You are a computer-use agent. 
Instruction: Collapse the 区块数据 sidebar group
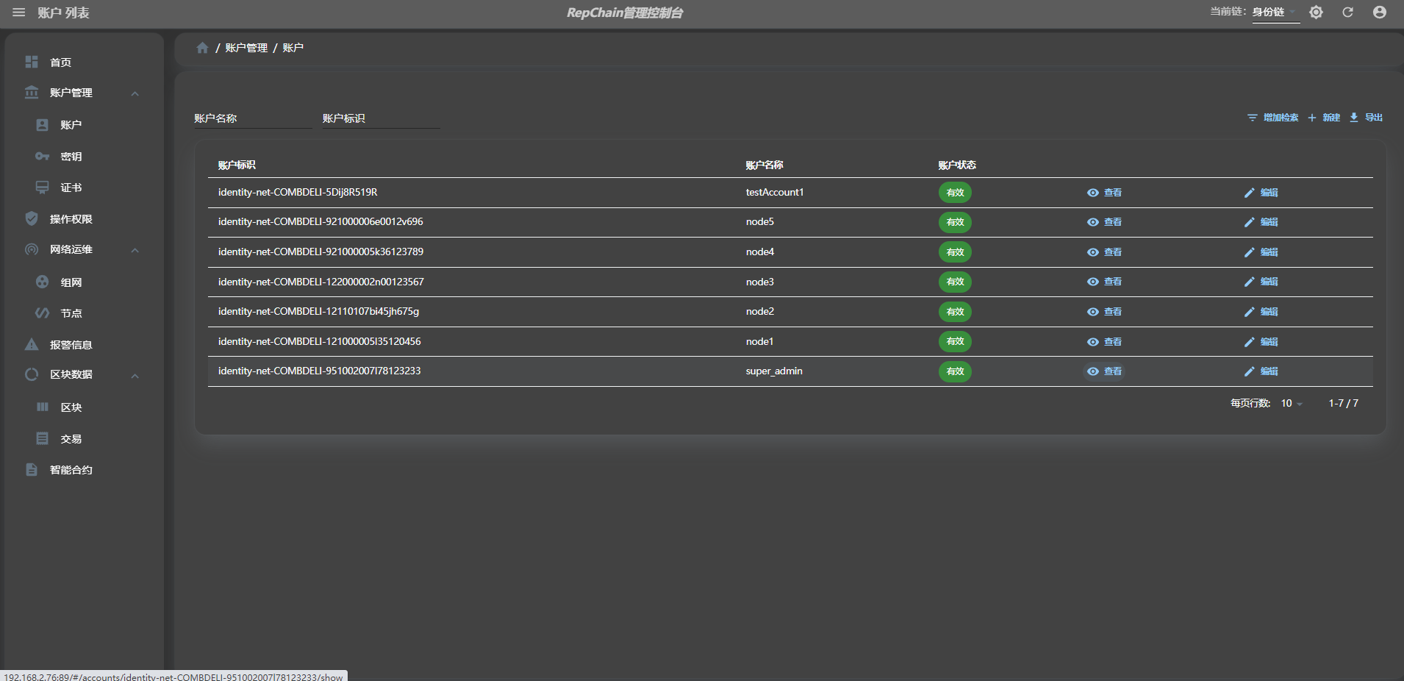click(84, 374)
